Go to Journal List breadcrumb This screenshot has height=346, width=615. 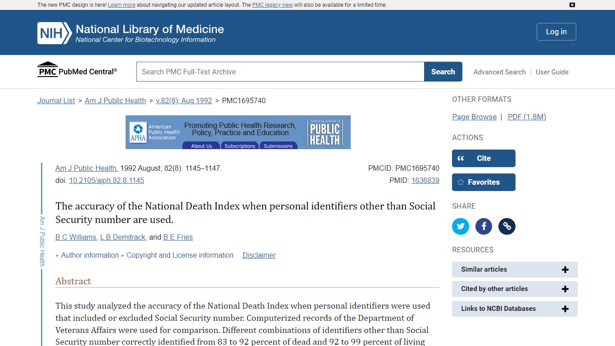[x=56, y=100]
